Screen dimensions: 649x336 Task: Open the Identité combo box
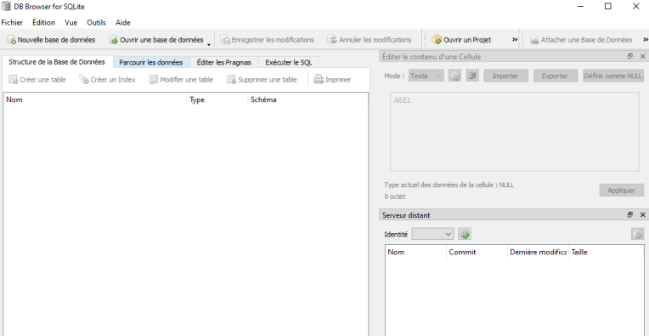pyautogui.click(x=432, y=234)
